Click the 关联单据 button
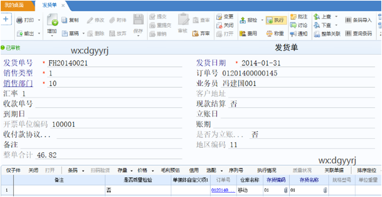382x197 pixels. coord(334,171)
